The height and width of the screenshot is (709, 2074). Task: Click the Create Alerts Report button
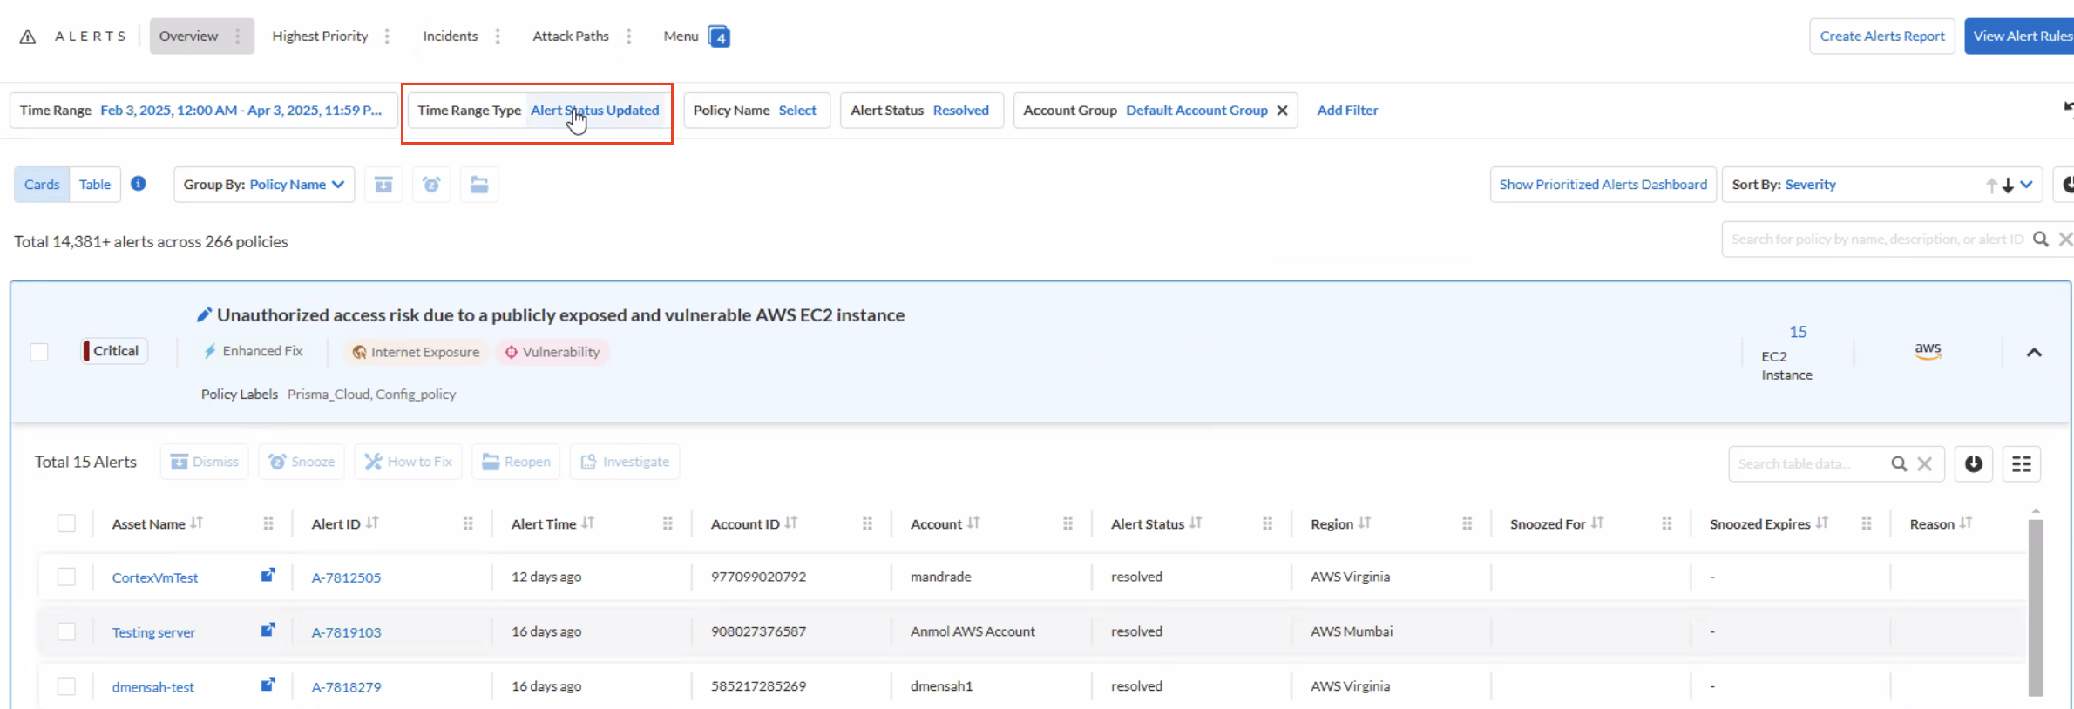tap(1882, 37)
